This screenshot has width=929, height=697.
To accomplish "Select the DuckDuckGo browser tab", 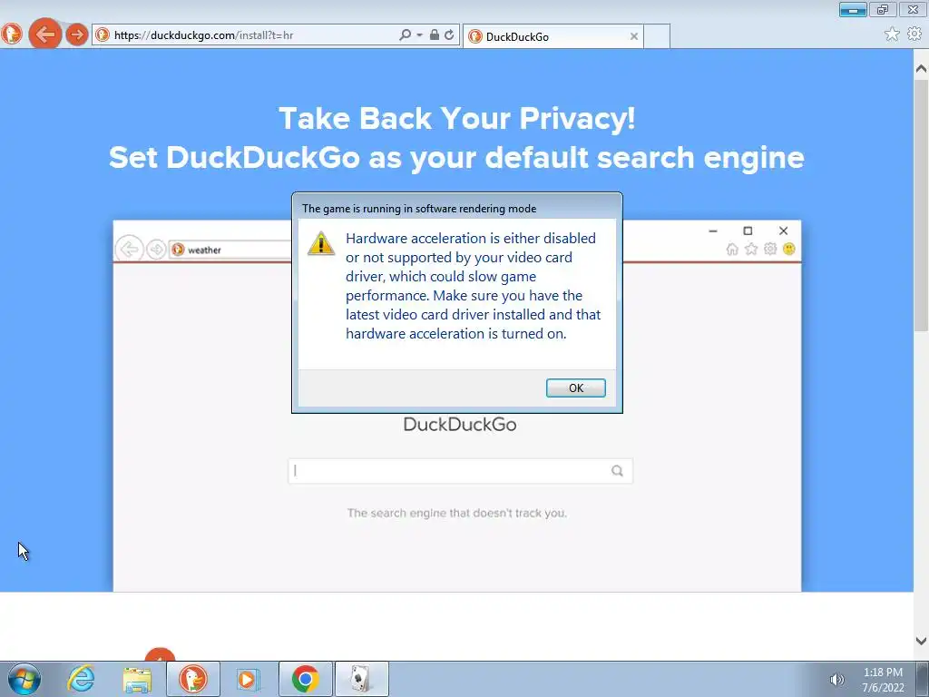I will (553, 36).
